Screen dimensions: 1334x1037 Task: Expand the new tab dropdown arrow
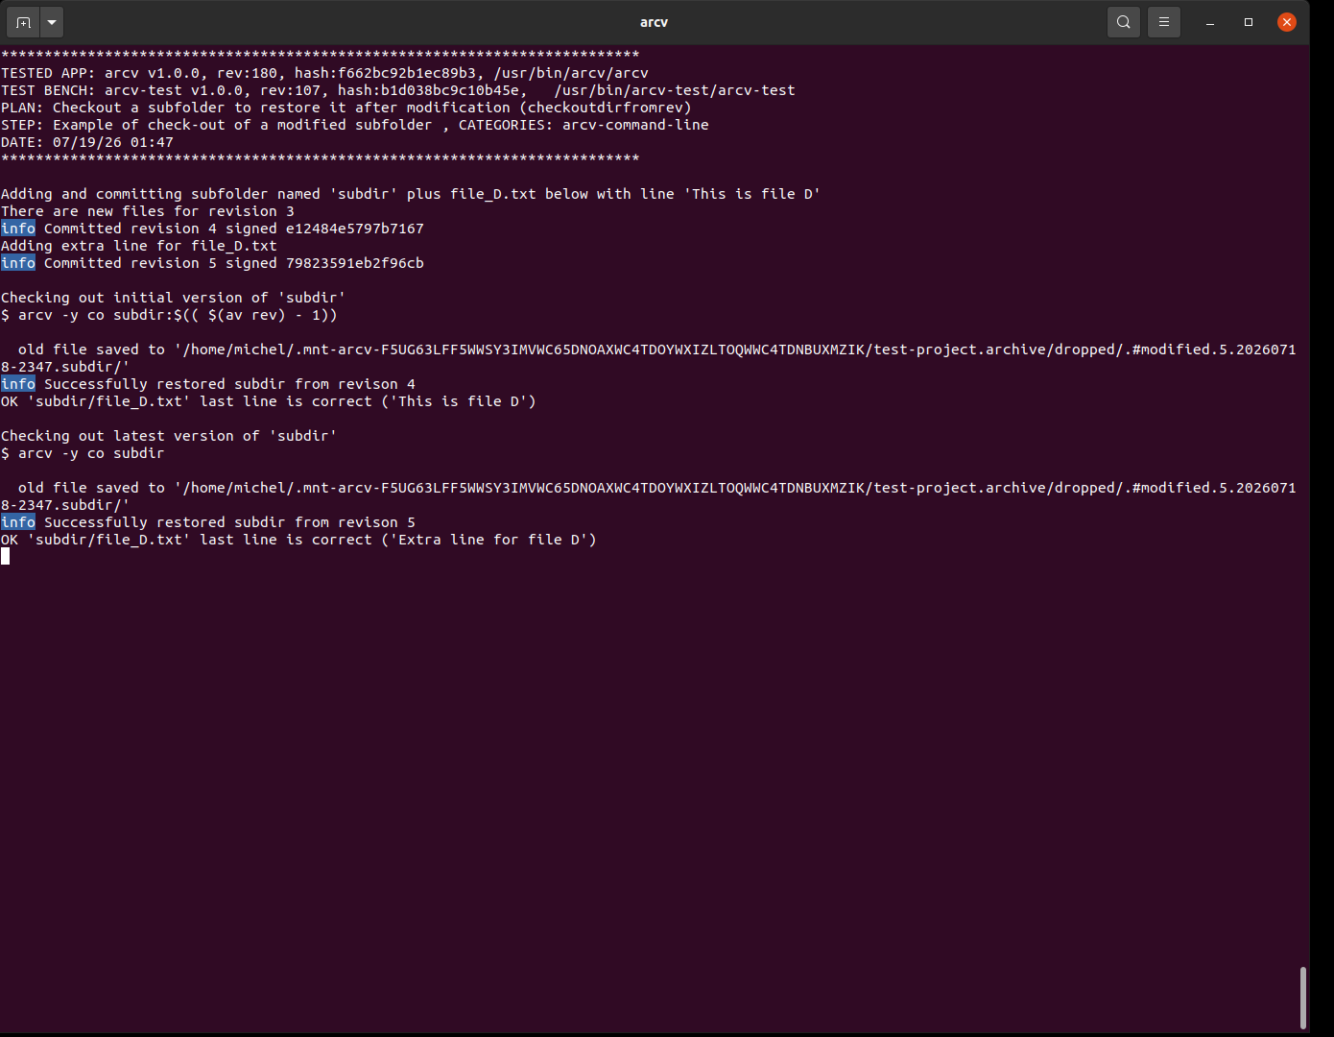pyautogui.click(x=52, y=22)
